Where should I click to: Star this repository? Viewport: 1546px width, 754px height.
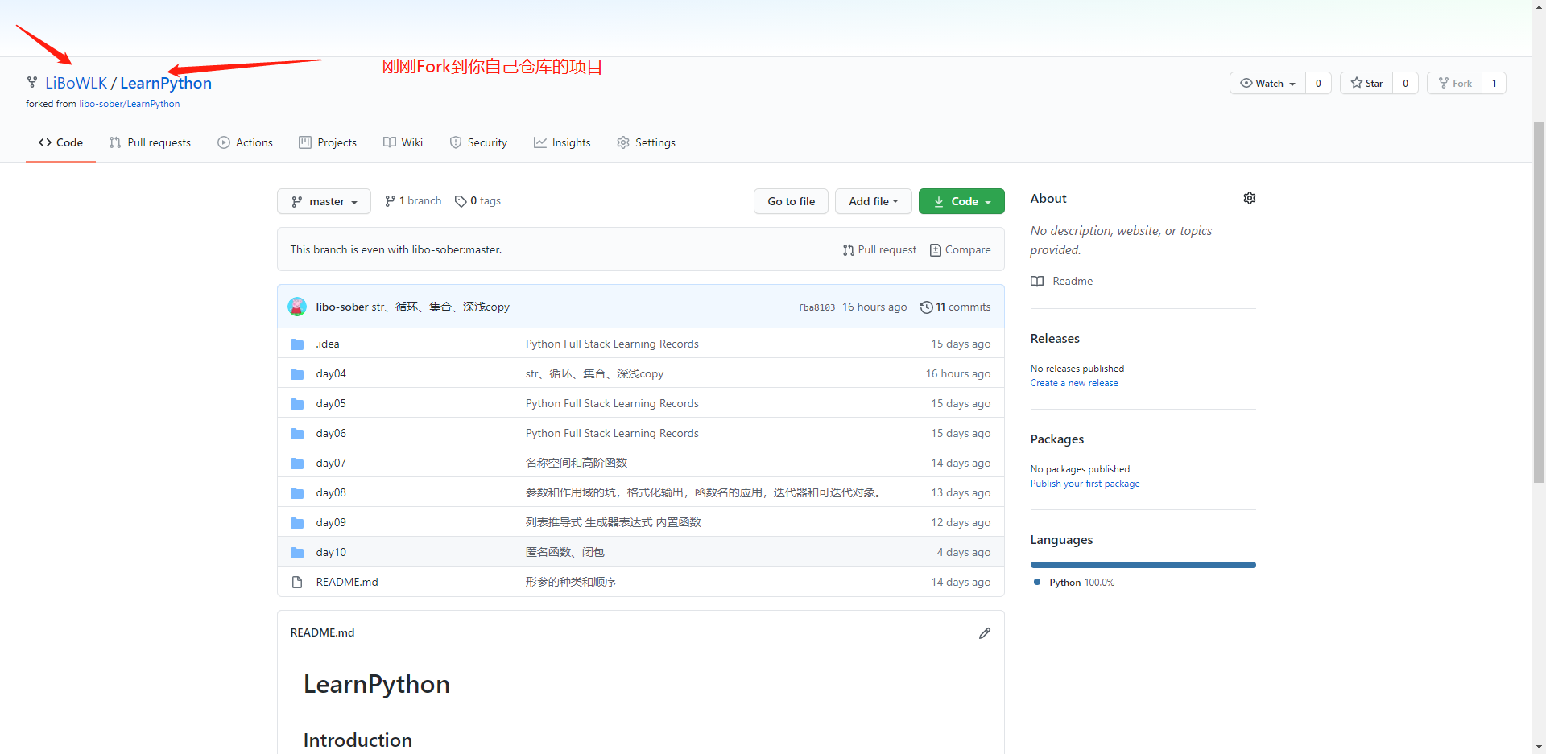1366,83
